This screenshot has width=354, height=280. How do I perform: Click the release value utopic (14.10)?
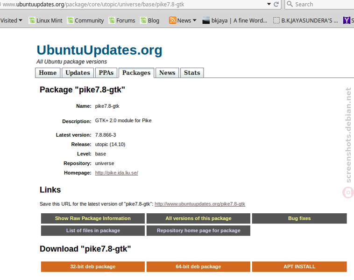[x=110, y=144]
